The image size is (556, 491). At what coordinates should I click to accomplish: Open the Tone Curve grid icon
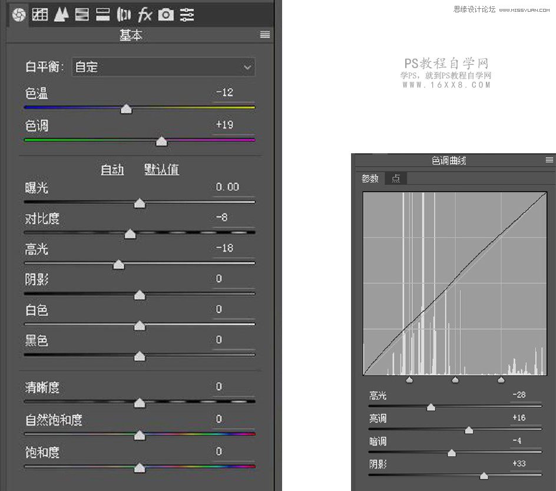39,15
